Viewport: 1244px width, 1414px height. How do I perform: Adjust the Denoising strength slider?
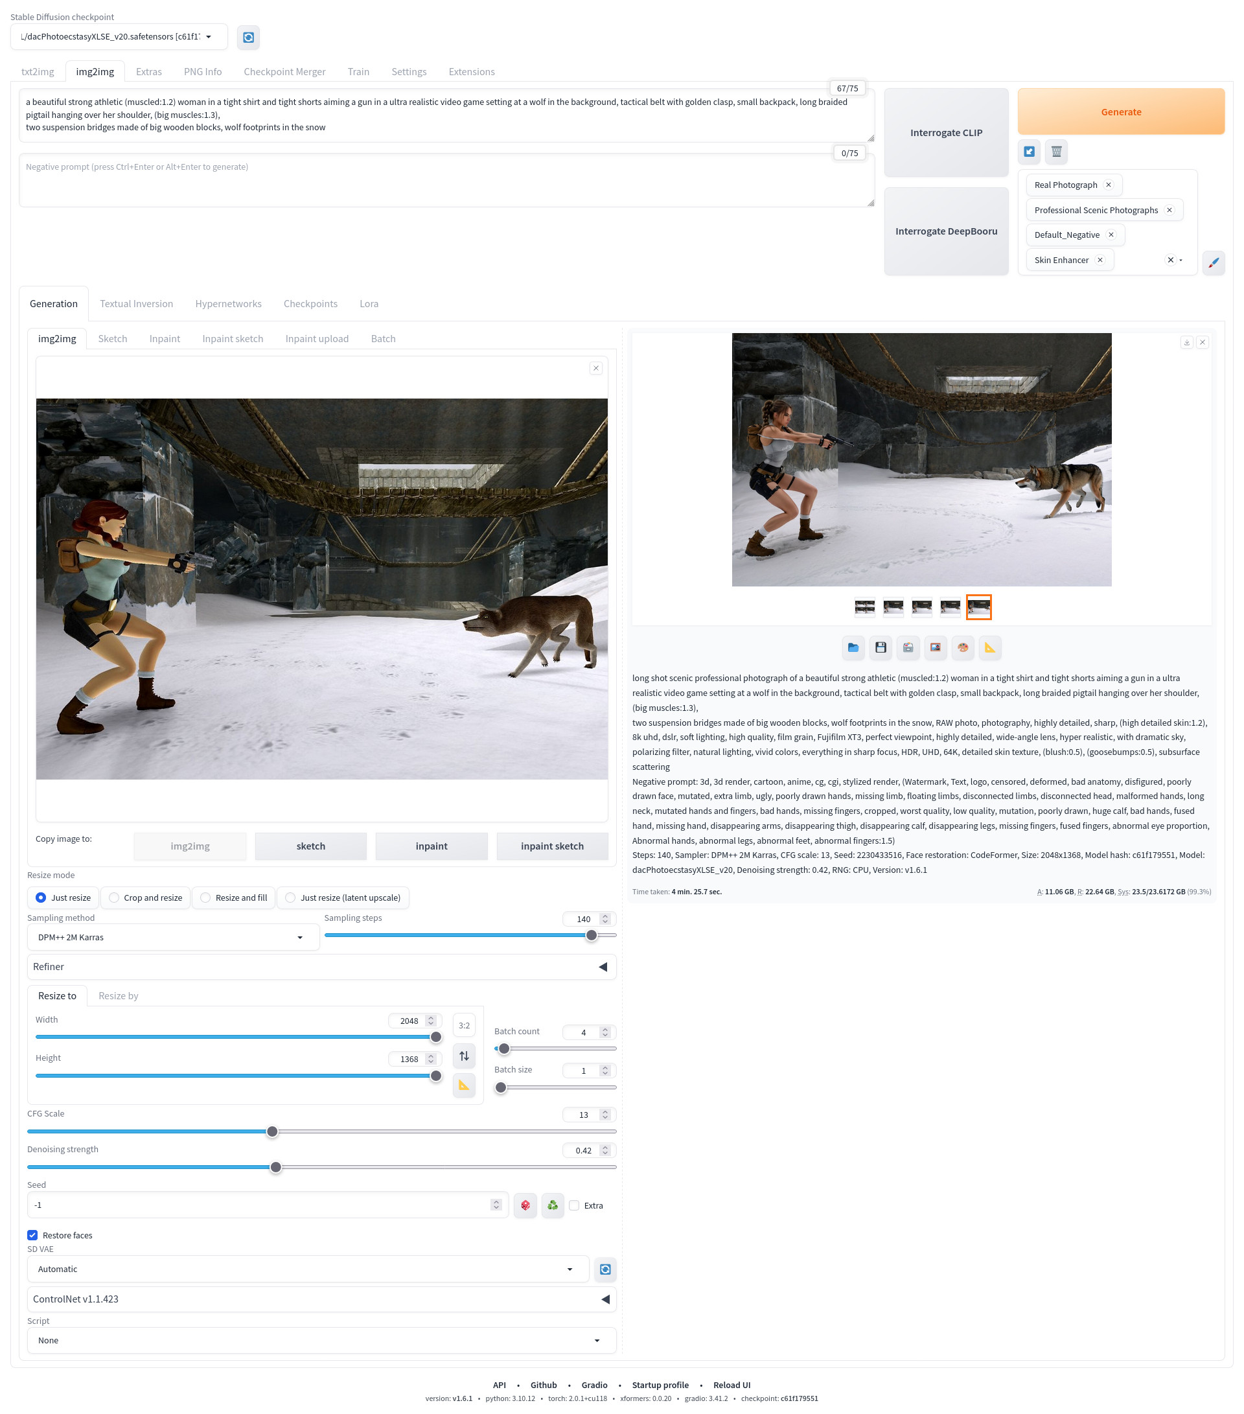(x=321, y=1167)
